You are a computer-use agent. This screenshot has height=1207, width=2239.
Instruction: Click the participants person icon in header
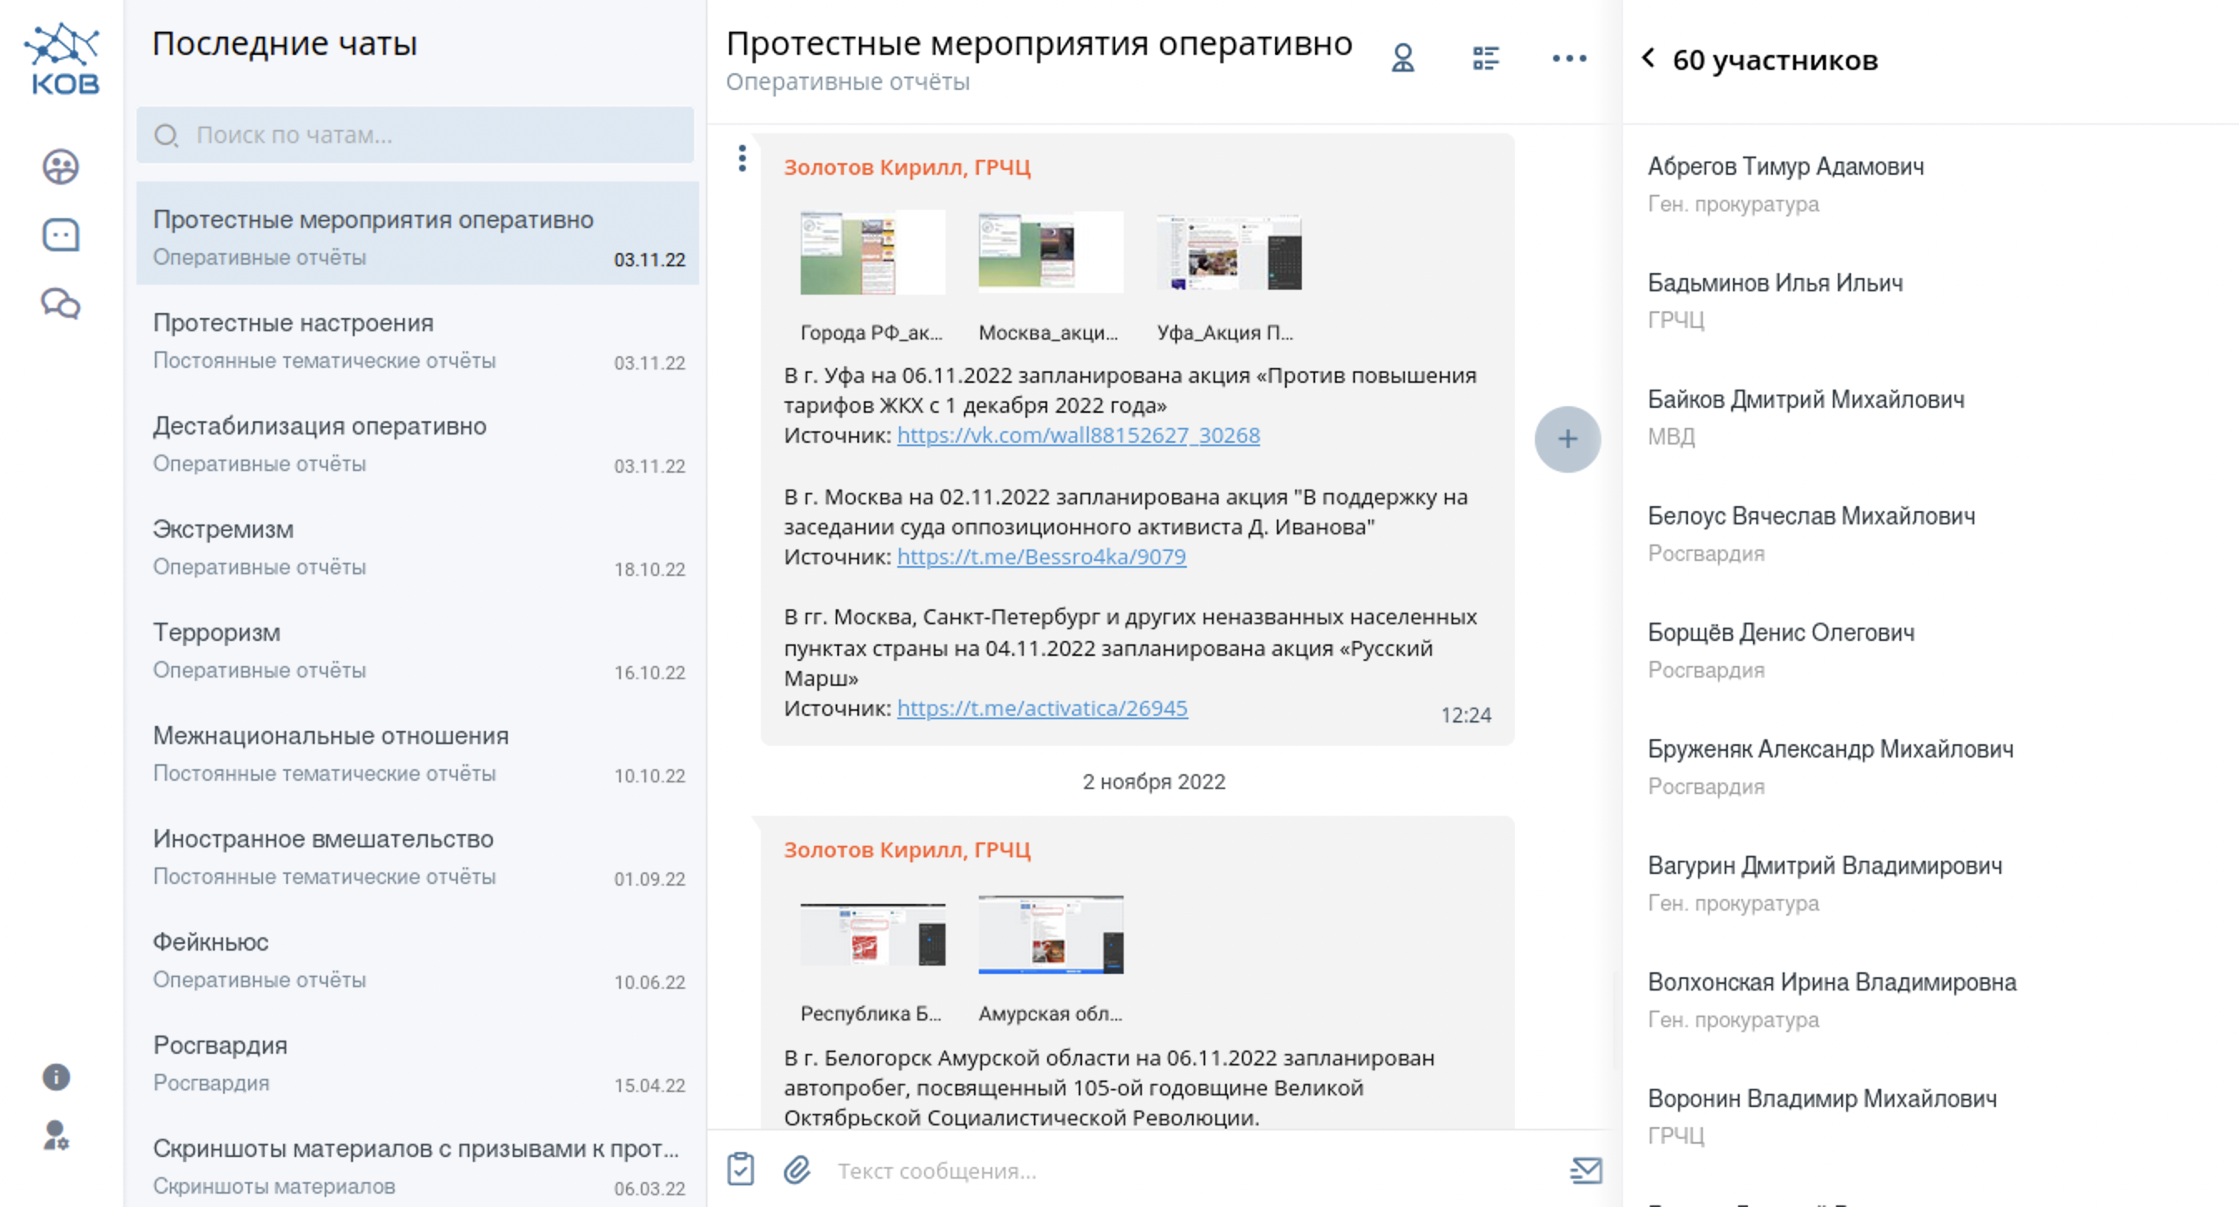point(1402,58)
